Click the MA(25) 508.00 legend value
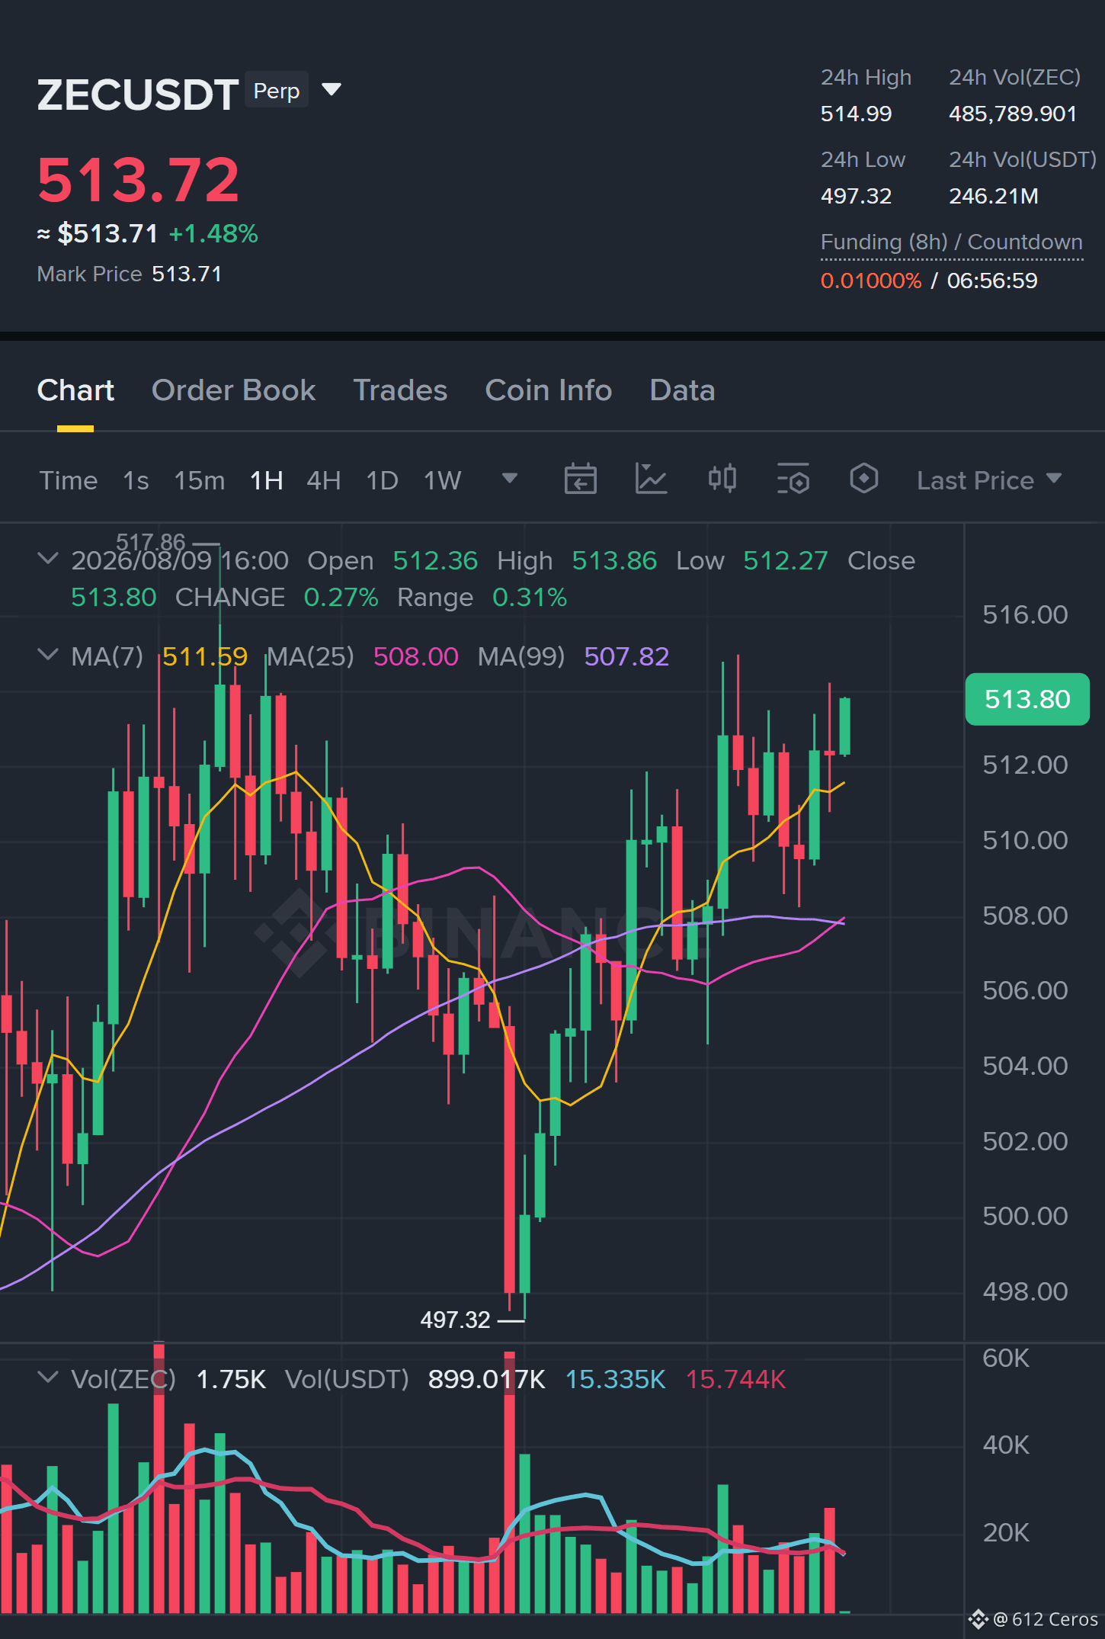Viewport: 1105px width, 1639px height. 416,656
